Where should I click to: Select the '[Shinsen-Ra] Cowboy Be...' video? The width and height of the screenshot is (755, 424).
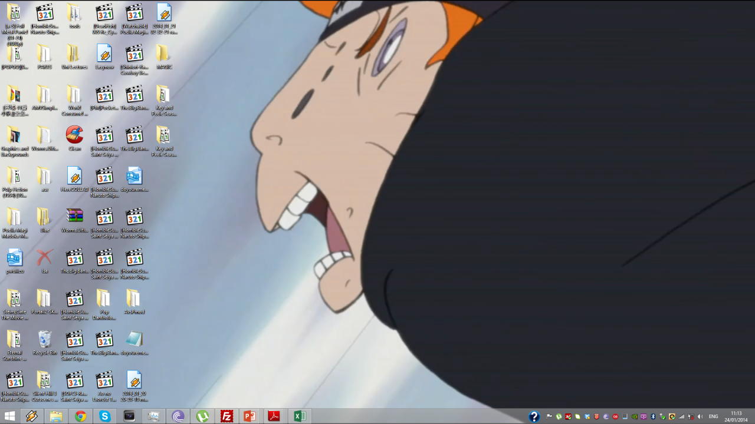[134, 60]
